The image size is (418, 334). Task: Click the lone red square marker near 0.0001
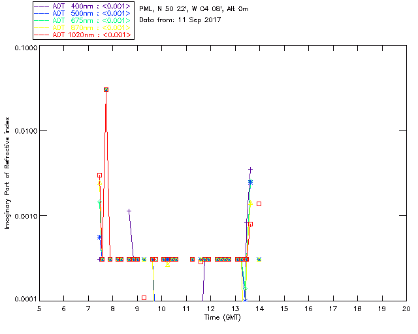[144, 297]
